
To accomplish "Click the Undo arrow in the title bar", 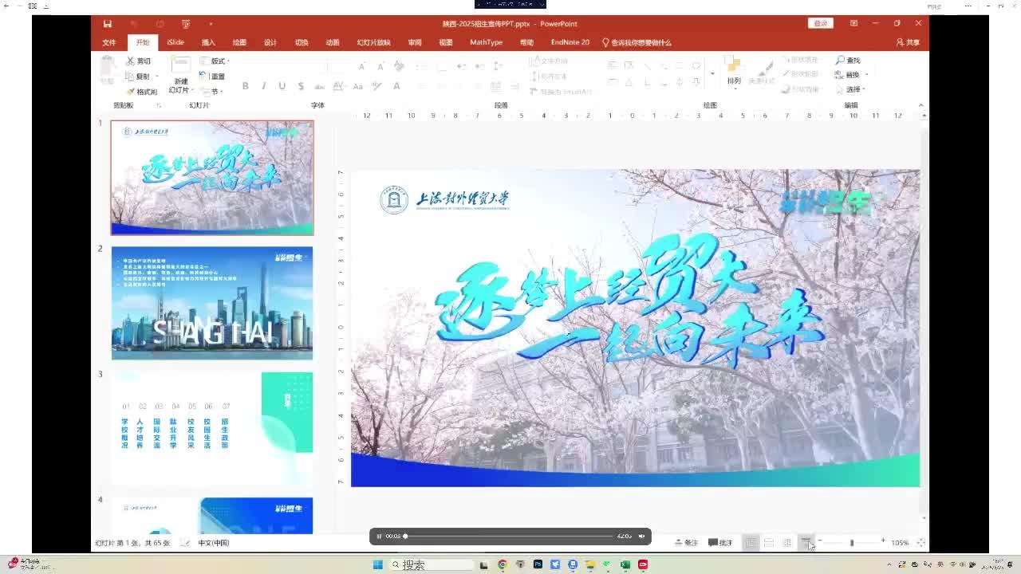I will pyautogui.click(x=133, y=24).
